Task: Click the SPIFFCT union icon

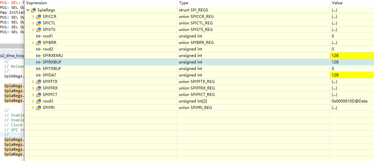Action: pos(39,95)
